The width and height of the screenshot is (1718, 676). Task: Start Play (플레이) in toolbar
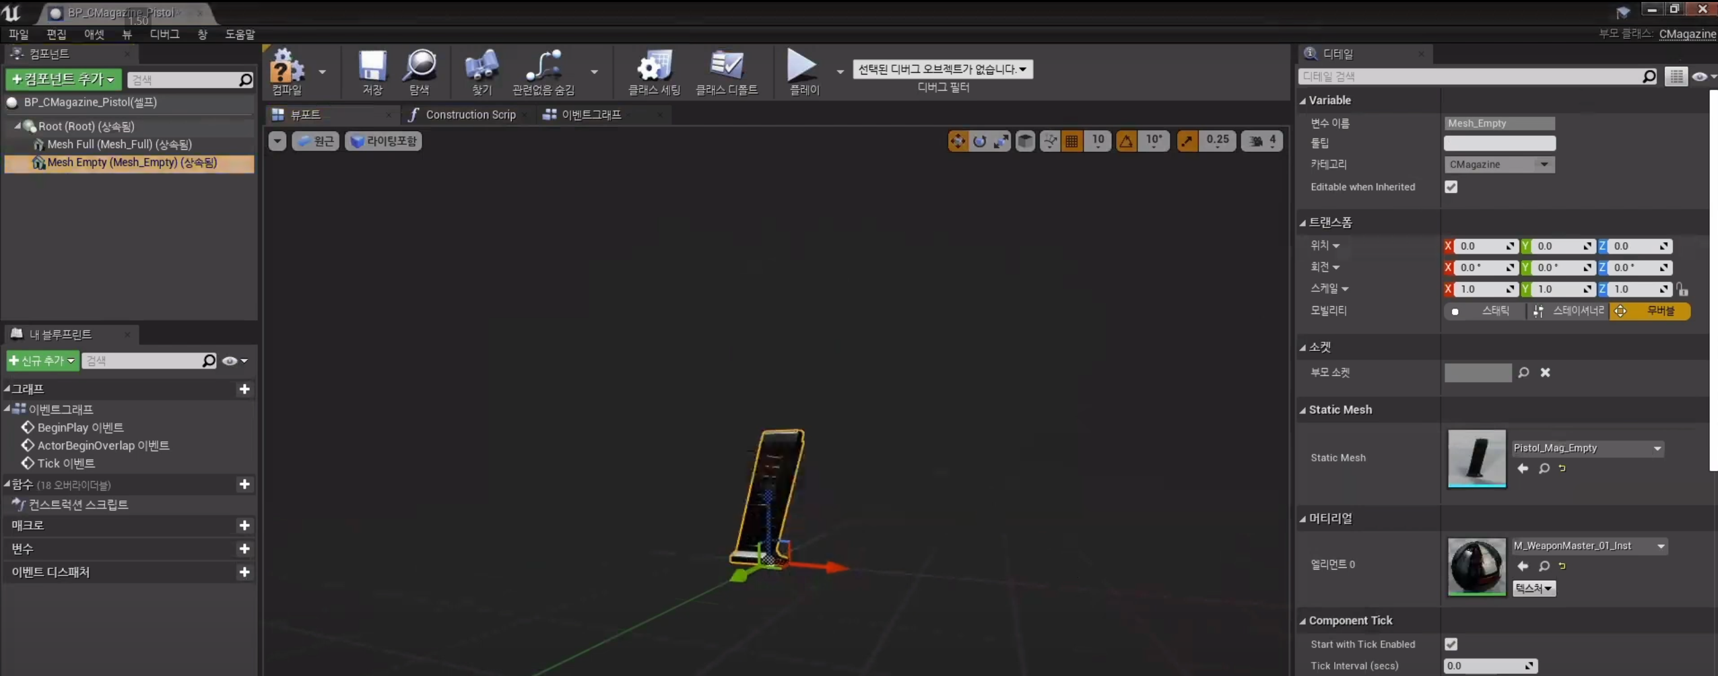click(803, 71)
